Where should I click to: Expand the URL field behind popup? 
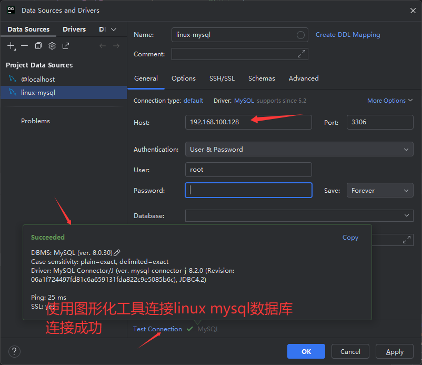[x=406, y=240]
